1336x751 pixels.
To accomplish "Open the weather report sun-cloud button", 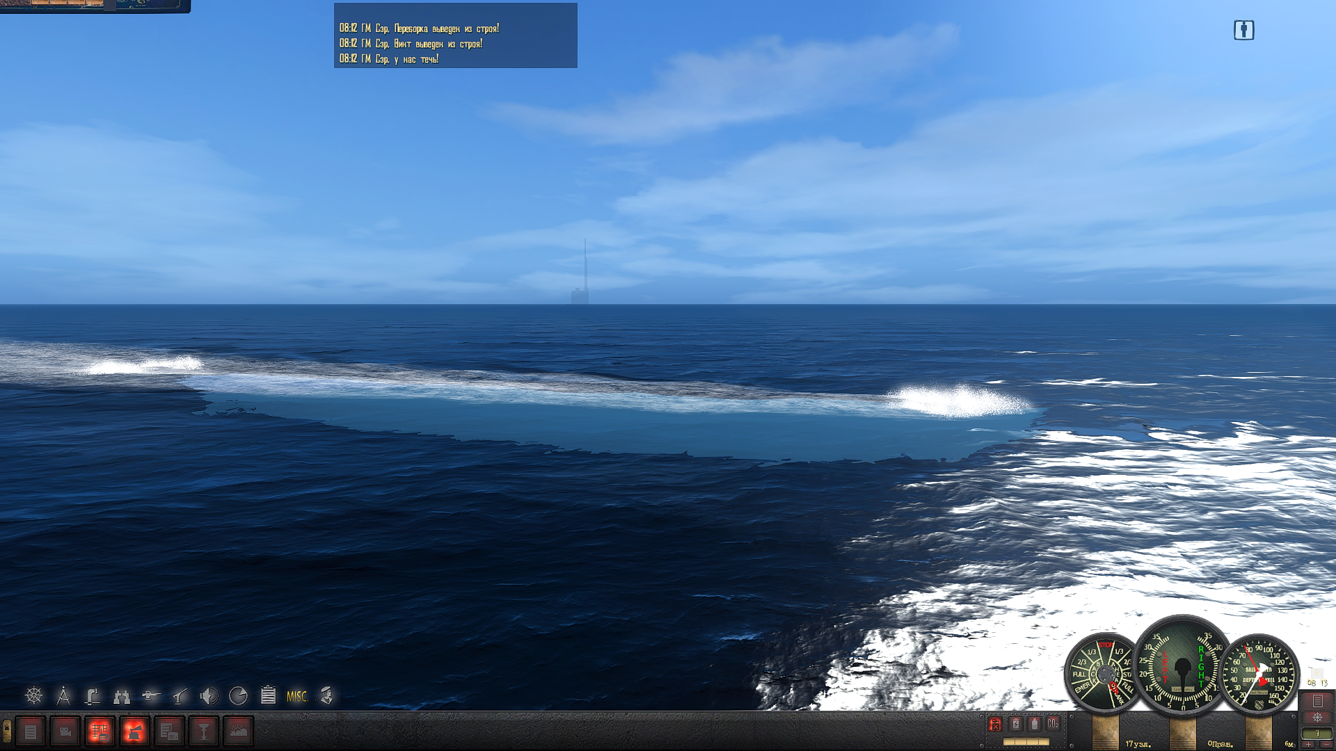I will [238, 731].
